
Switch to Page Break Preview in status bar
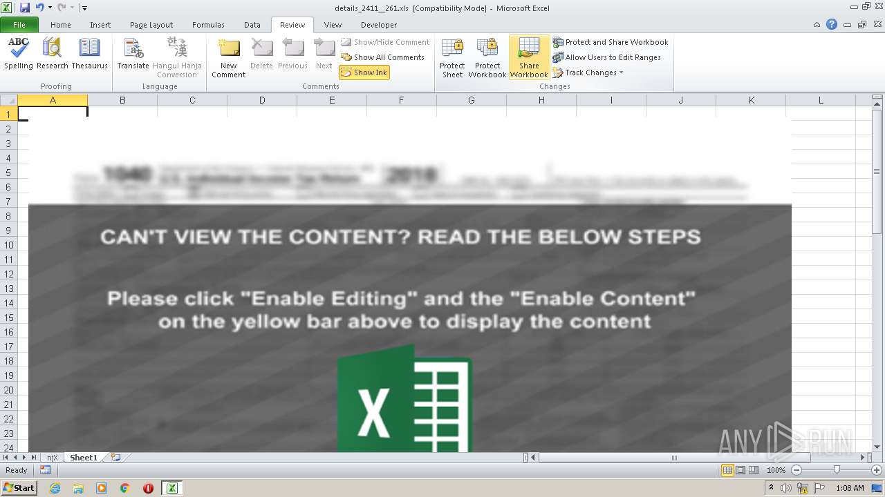pos(754,470)
